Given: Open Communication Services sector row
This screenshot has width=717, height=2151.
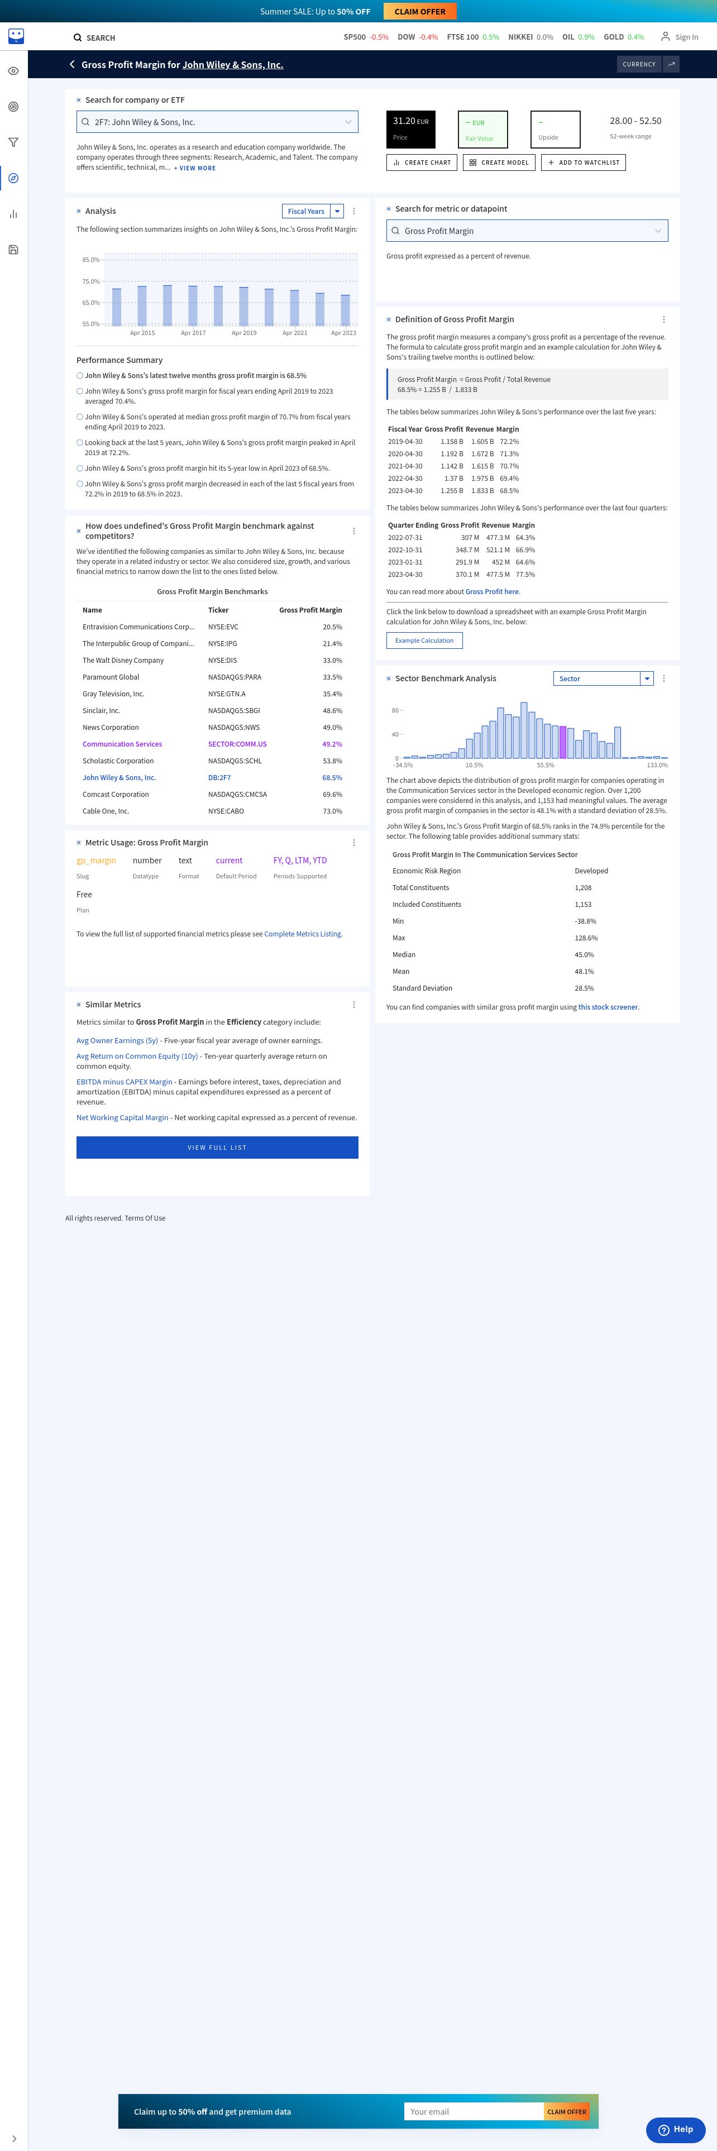Looking at the screenshot, I should (212, 744).
